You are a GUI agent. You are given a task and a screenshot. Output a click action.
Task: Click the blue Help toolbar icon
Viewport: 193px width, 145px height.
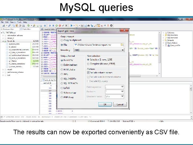(x=45, y=26)
